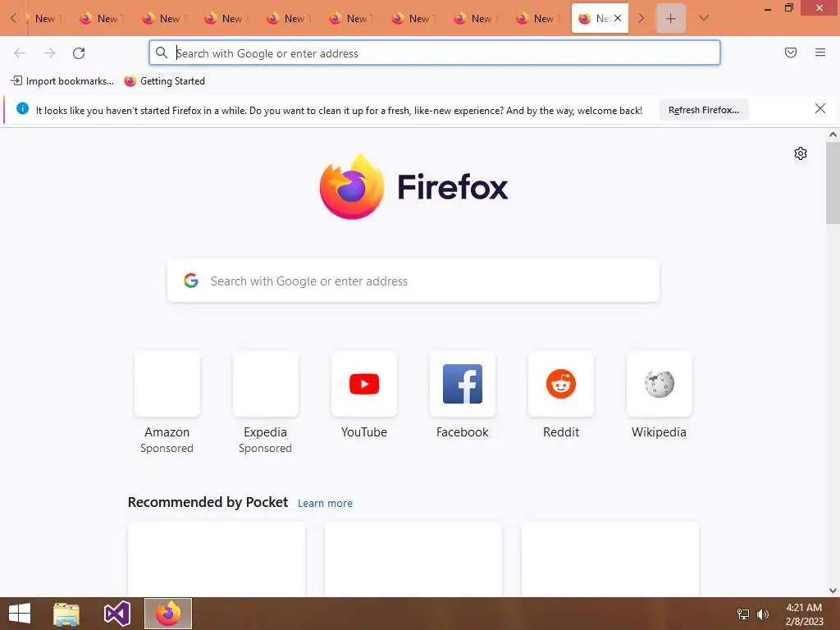Open the Windows Start menu
Screen dimensions: 840x630
20,614
